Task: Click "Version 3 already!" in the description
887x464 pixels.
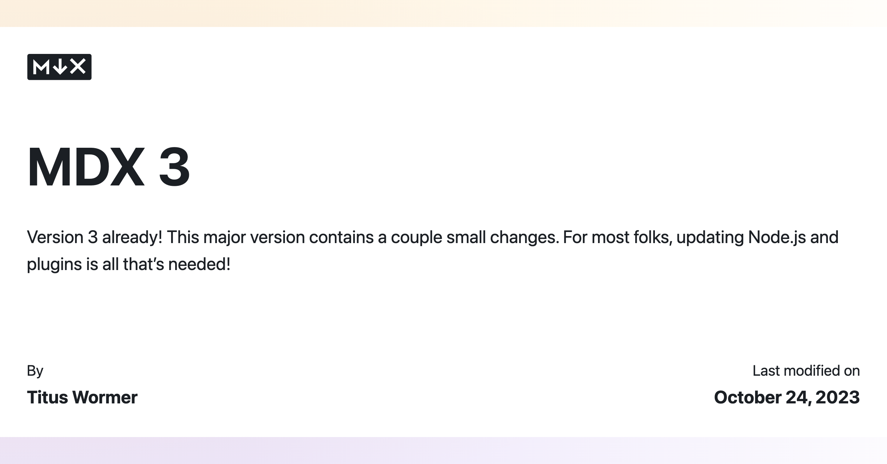Action: coord(95,237)
